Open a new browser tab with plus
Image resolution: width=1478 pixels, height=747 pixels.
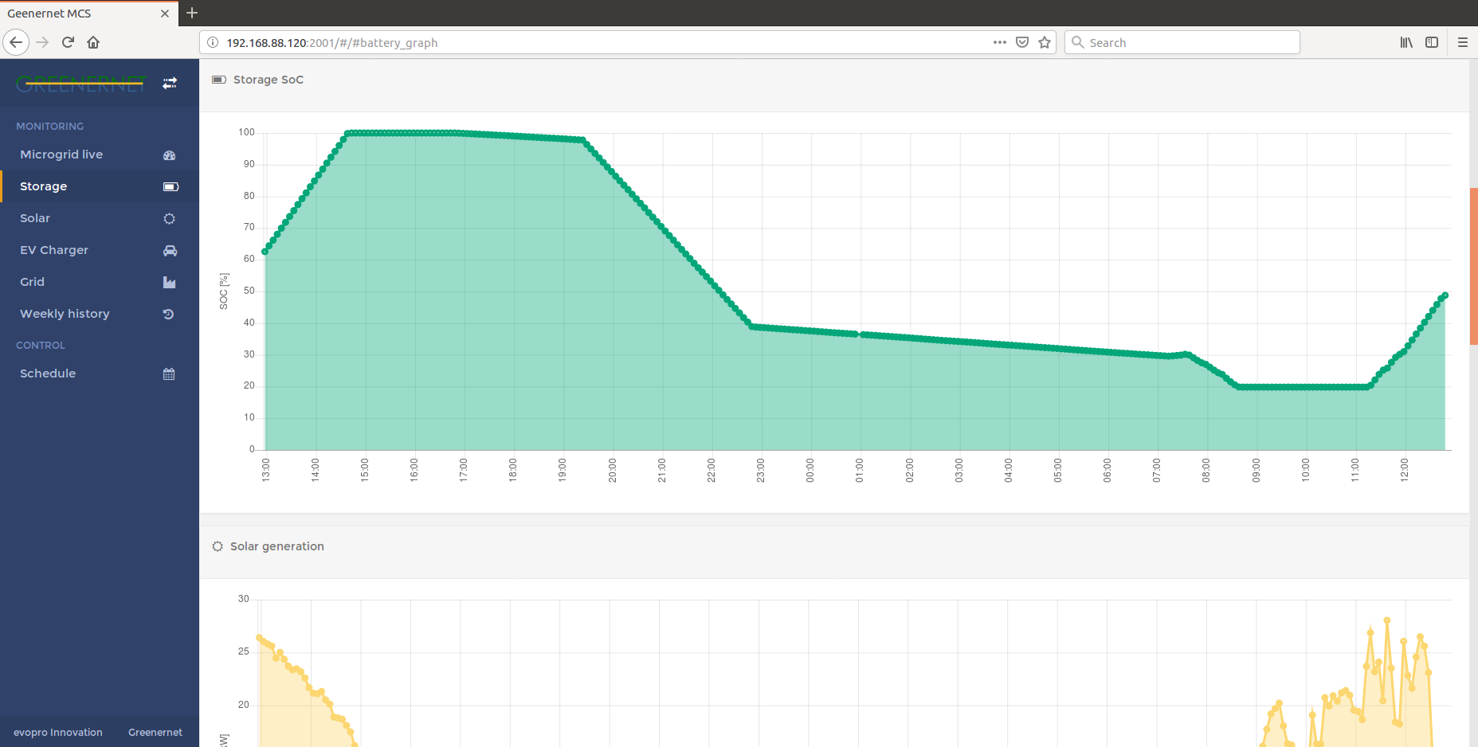[x=192, y=13]
